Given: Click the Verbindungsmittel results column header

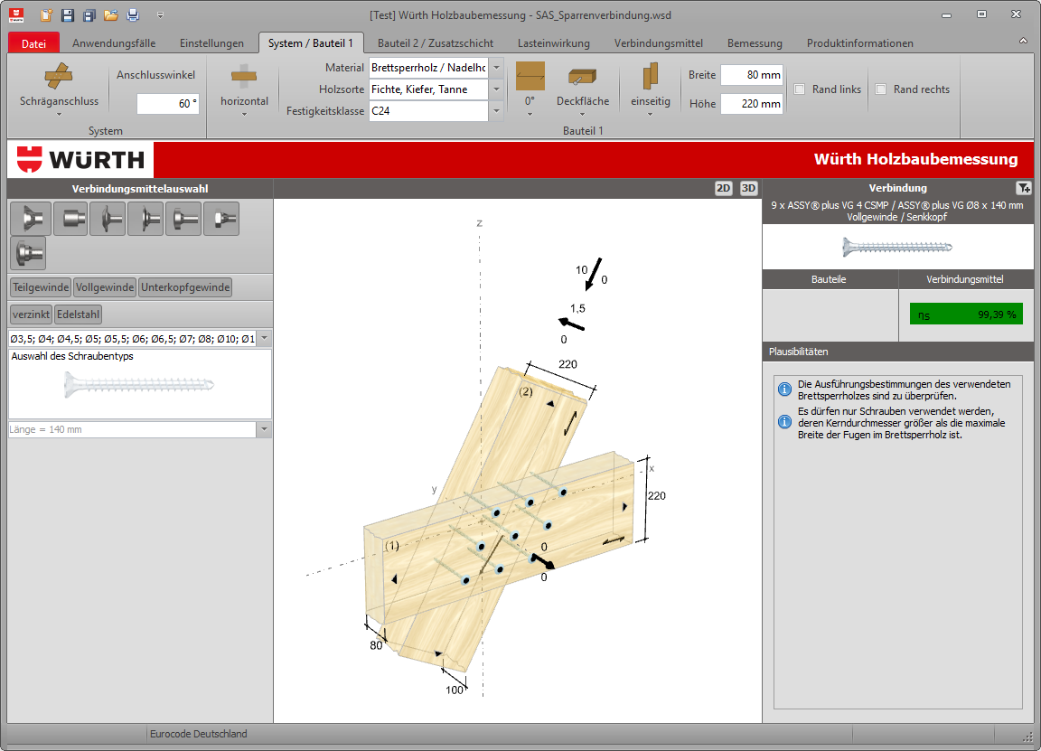Looking at the screenshot, I should [965, 279].
